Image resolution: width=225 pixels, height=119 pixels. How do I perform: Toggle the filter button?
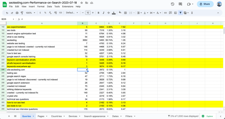(x=180, y=13)
